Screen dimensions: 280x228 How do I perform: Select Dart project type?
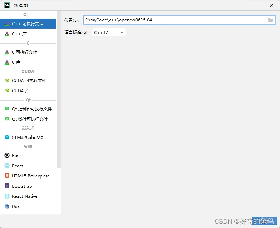(x=28, y=207)
